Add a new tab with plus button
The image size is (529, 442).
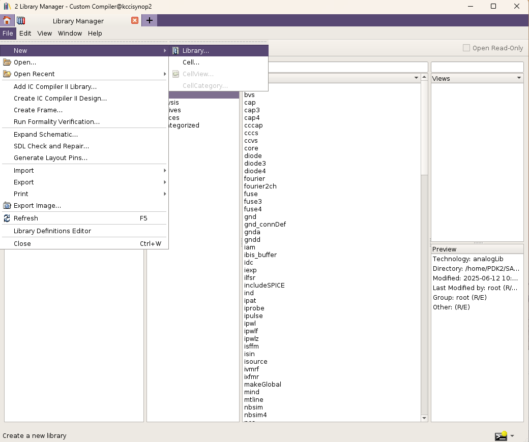149,20
